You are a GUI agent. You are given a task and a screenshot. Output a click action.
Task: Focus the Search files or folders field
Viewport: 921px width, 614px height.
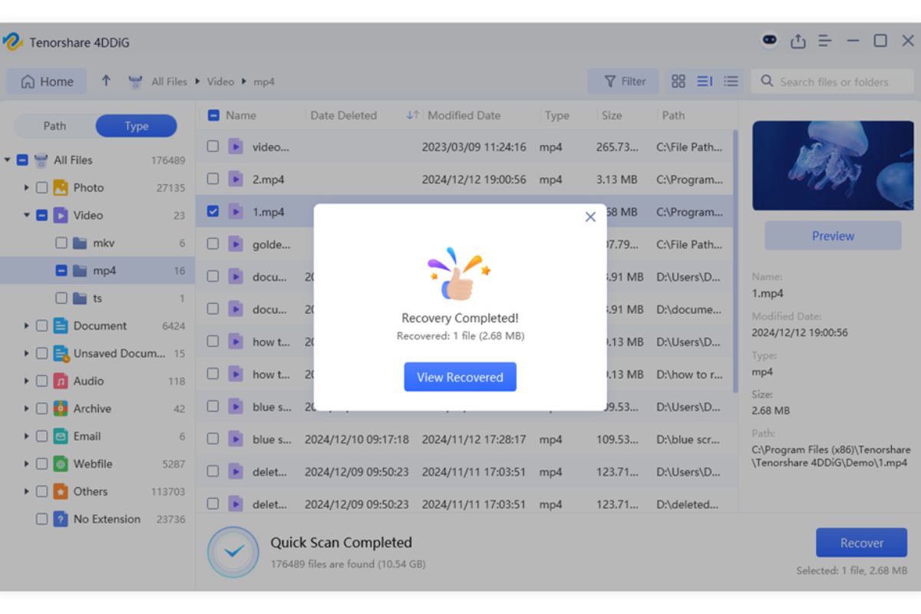(x=833, y=81)
